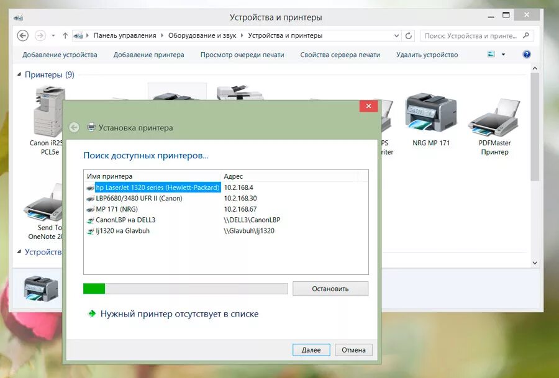This screenshot has height=378, width=559.
Task: Refresh the Devices and Printers view
Action: [409, 35]
